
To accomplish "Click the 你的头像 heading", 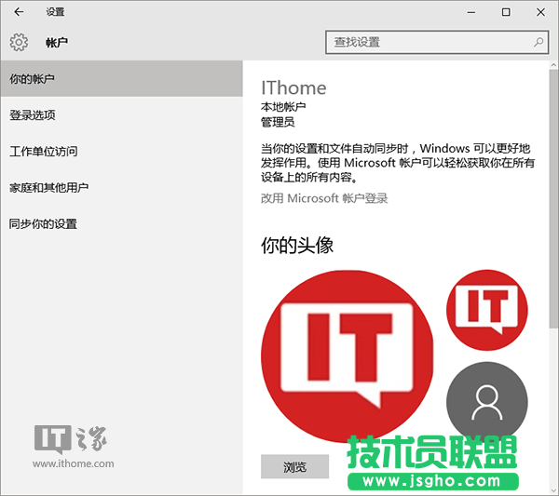I will tap(297, 246).
